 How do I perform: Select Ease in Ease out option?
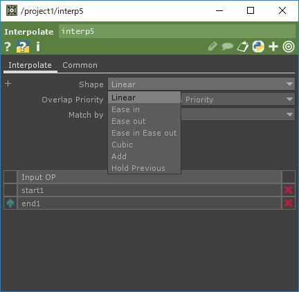[x=144, y=133]
